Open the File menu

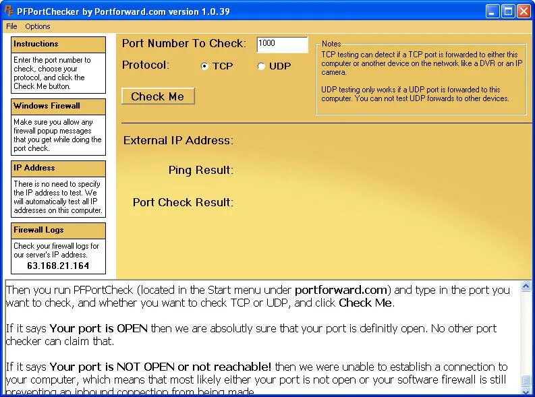pos(11,26)
